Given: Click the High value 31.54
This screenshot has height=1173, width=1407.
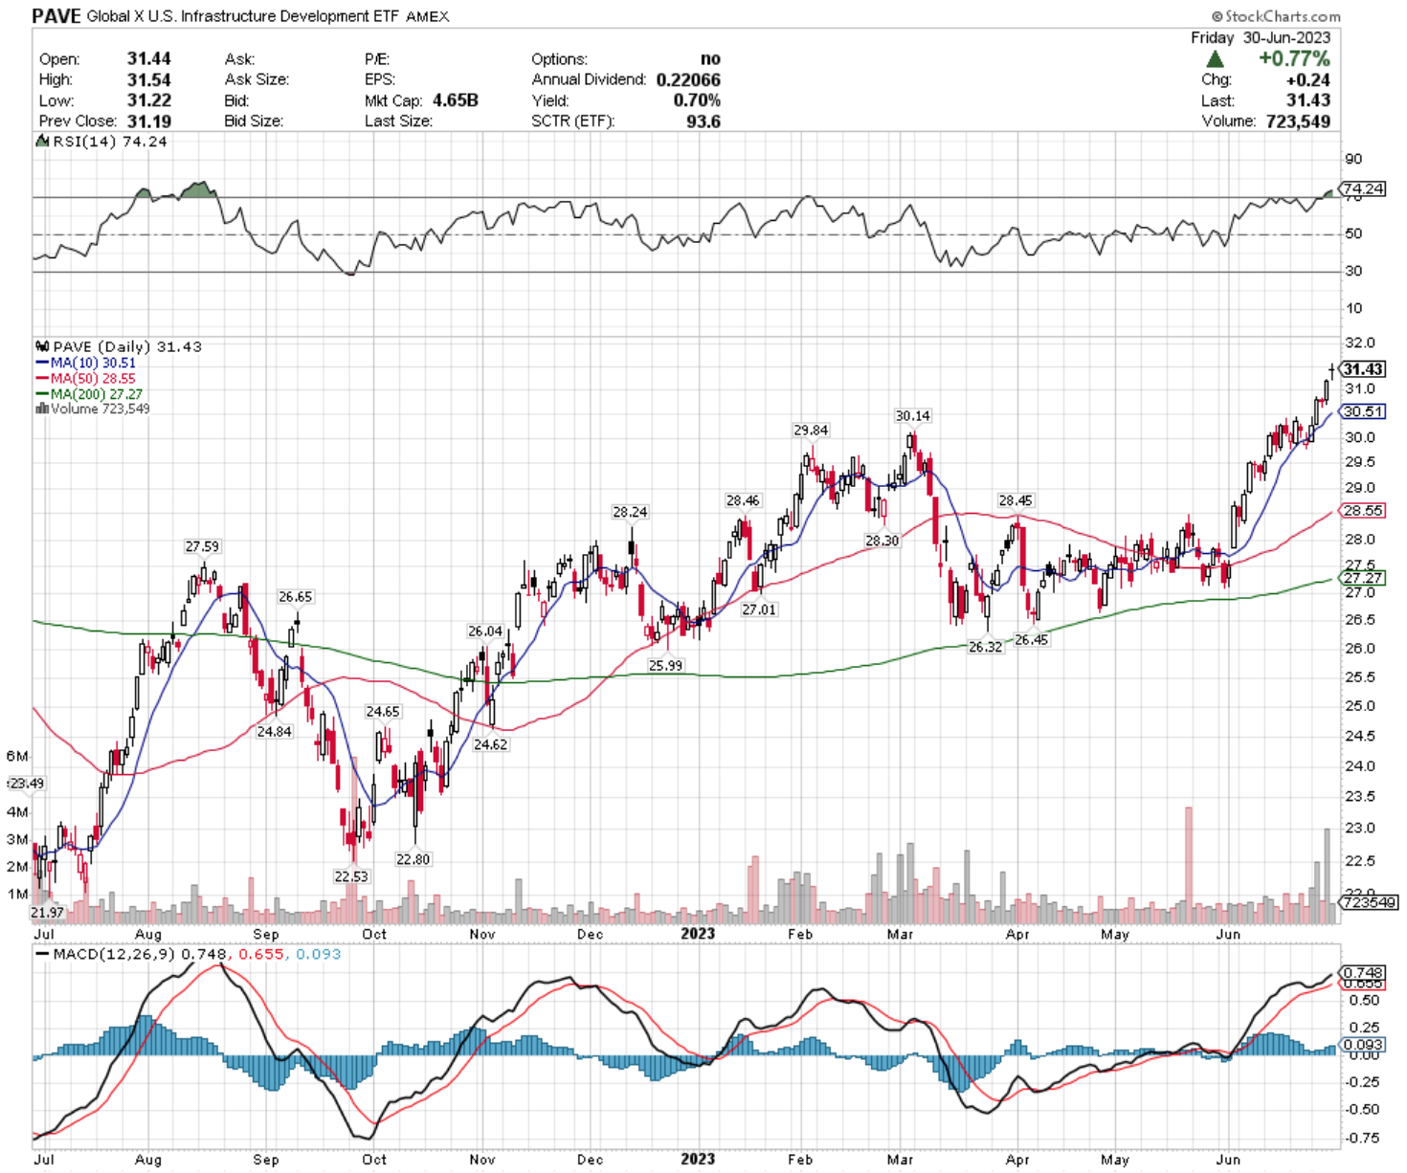Looking at the screenshot, I should click(149, 79).
